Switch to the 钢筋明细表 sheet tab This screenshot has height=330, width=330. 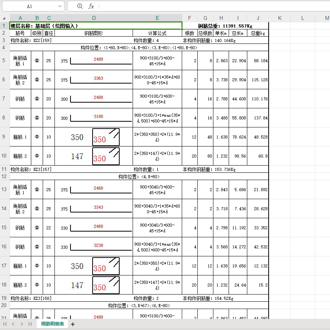(x=53, y=324)
